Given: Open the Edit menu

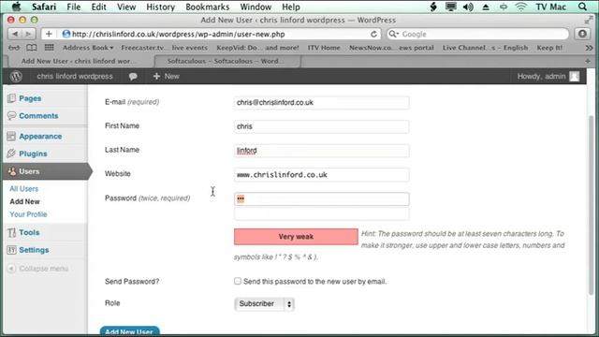Looking at the screenshot, I should (98, 7).
